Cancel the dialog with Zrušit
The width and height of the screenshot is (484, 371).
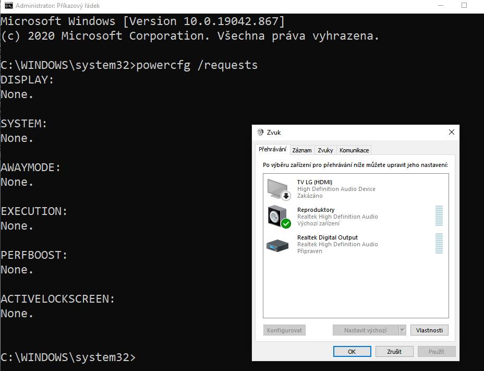(394, 352)
